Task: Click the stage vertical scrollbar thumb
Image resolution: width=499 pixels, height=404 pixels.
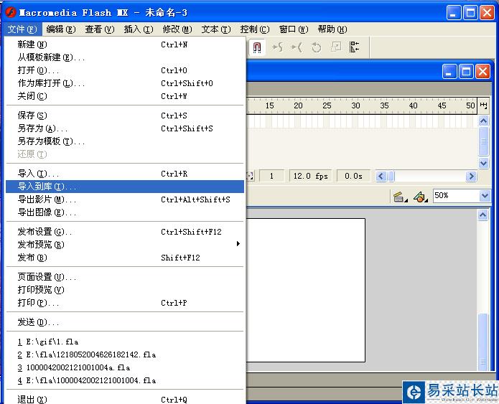Action: click(x=483, y=342)
